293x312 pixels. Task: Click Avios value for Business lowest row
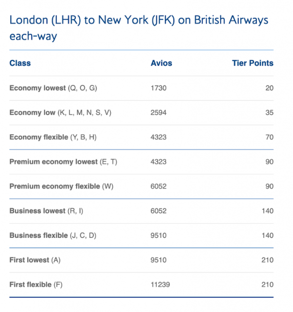tap(159, 211)
